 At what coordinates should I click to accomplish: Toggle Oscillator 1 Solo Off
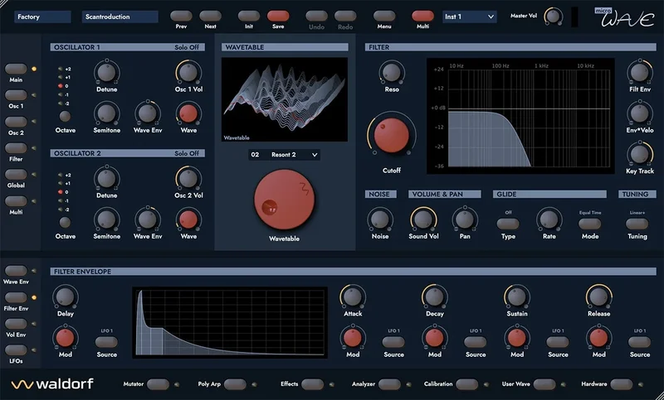pos(187,47)
